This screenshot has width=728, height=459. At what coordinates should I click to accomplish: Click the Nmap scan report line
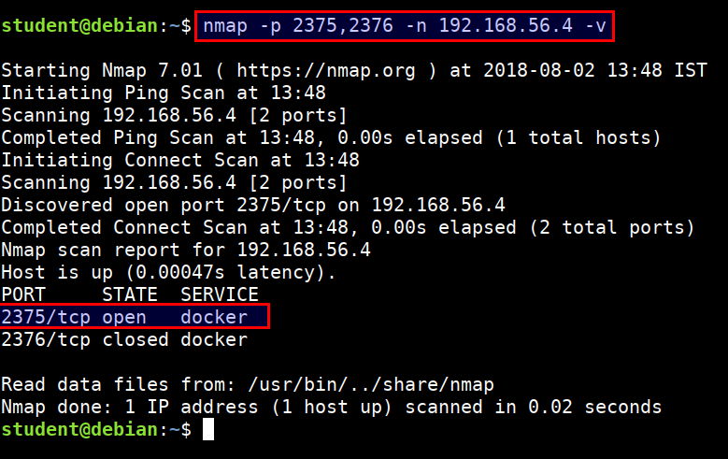[x=186, y=250]
